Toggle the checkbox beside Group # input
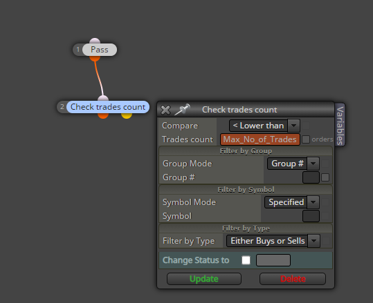 (x=325, y=177)
